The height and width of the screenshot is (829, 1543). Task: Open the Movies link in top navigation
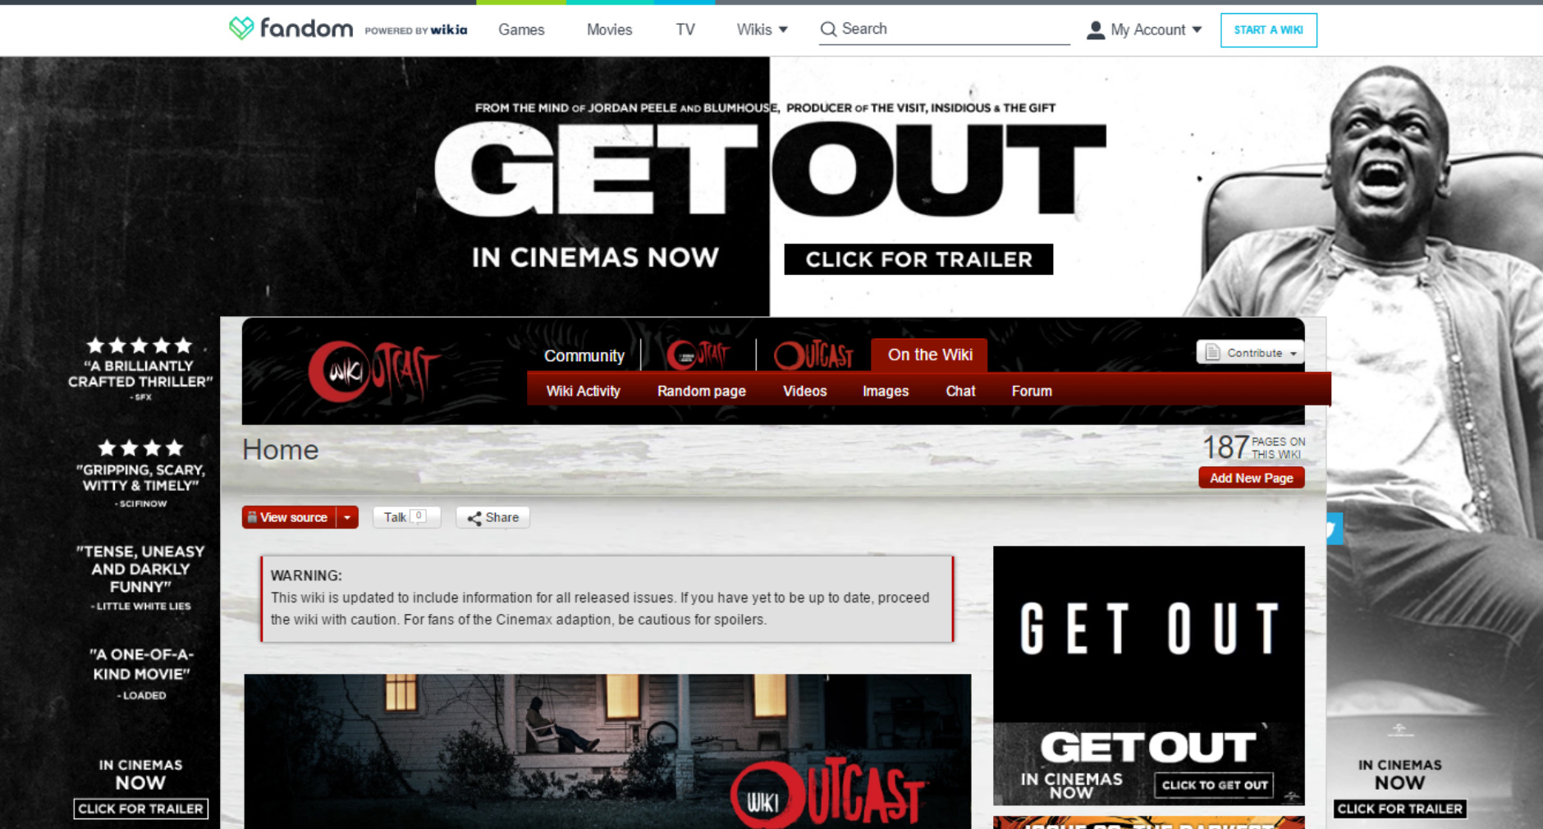tap(609, 30)
